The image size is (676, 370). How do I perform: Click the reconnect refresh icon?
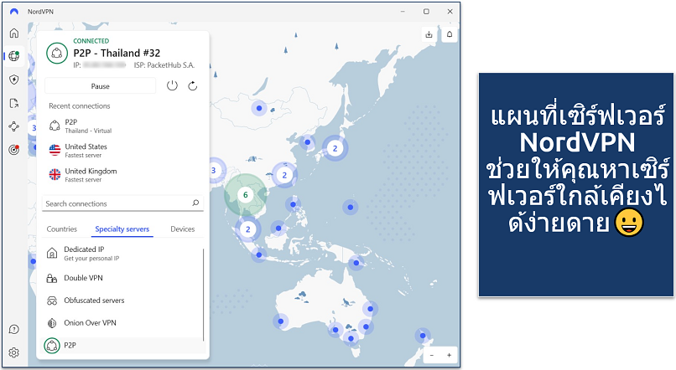[x=193, y=86]
